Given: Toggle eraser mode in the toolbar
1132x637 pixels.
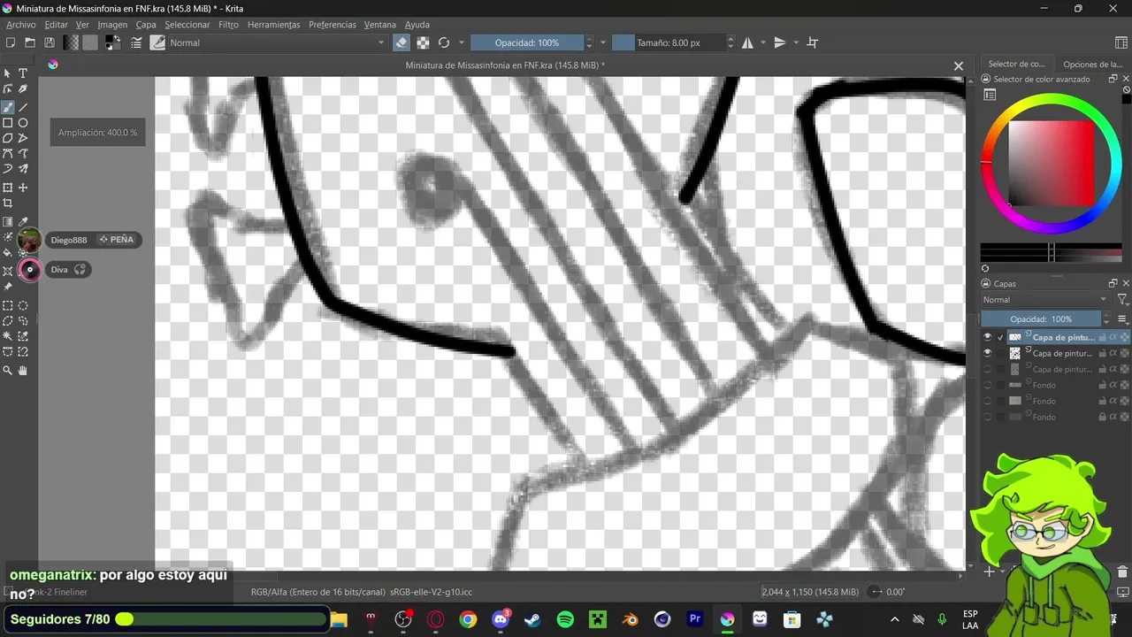Looking at the screenshot, I should [402, 42].
